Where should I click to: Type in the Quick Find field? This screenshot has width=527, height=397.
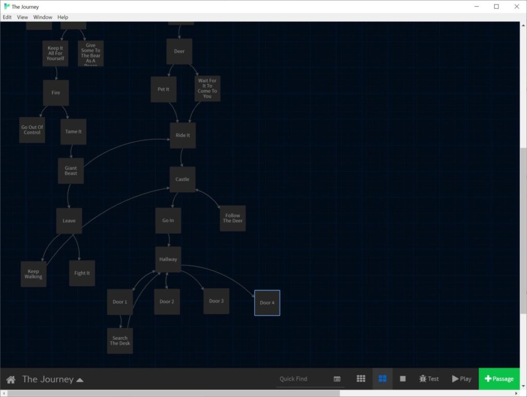(303, 379)
